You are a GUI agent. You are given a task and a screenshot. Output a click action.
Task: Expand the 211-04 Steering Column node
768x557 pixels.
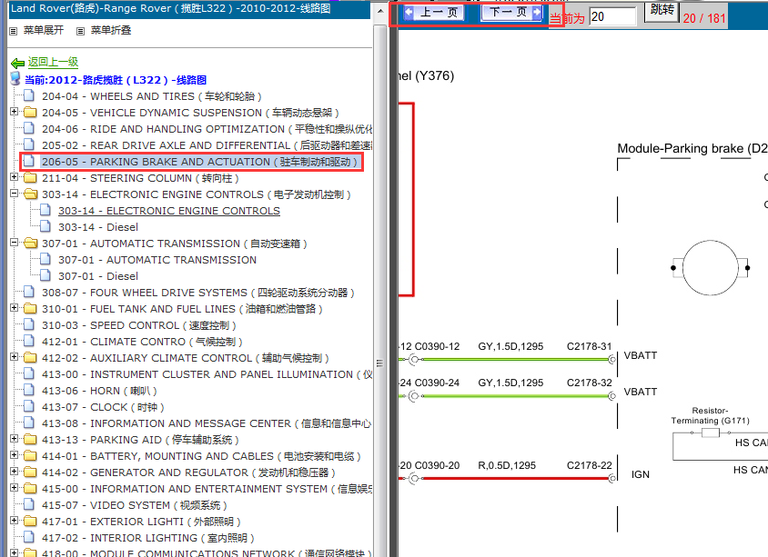(x=15, y=177)
